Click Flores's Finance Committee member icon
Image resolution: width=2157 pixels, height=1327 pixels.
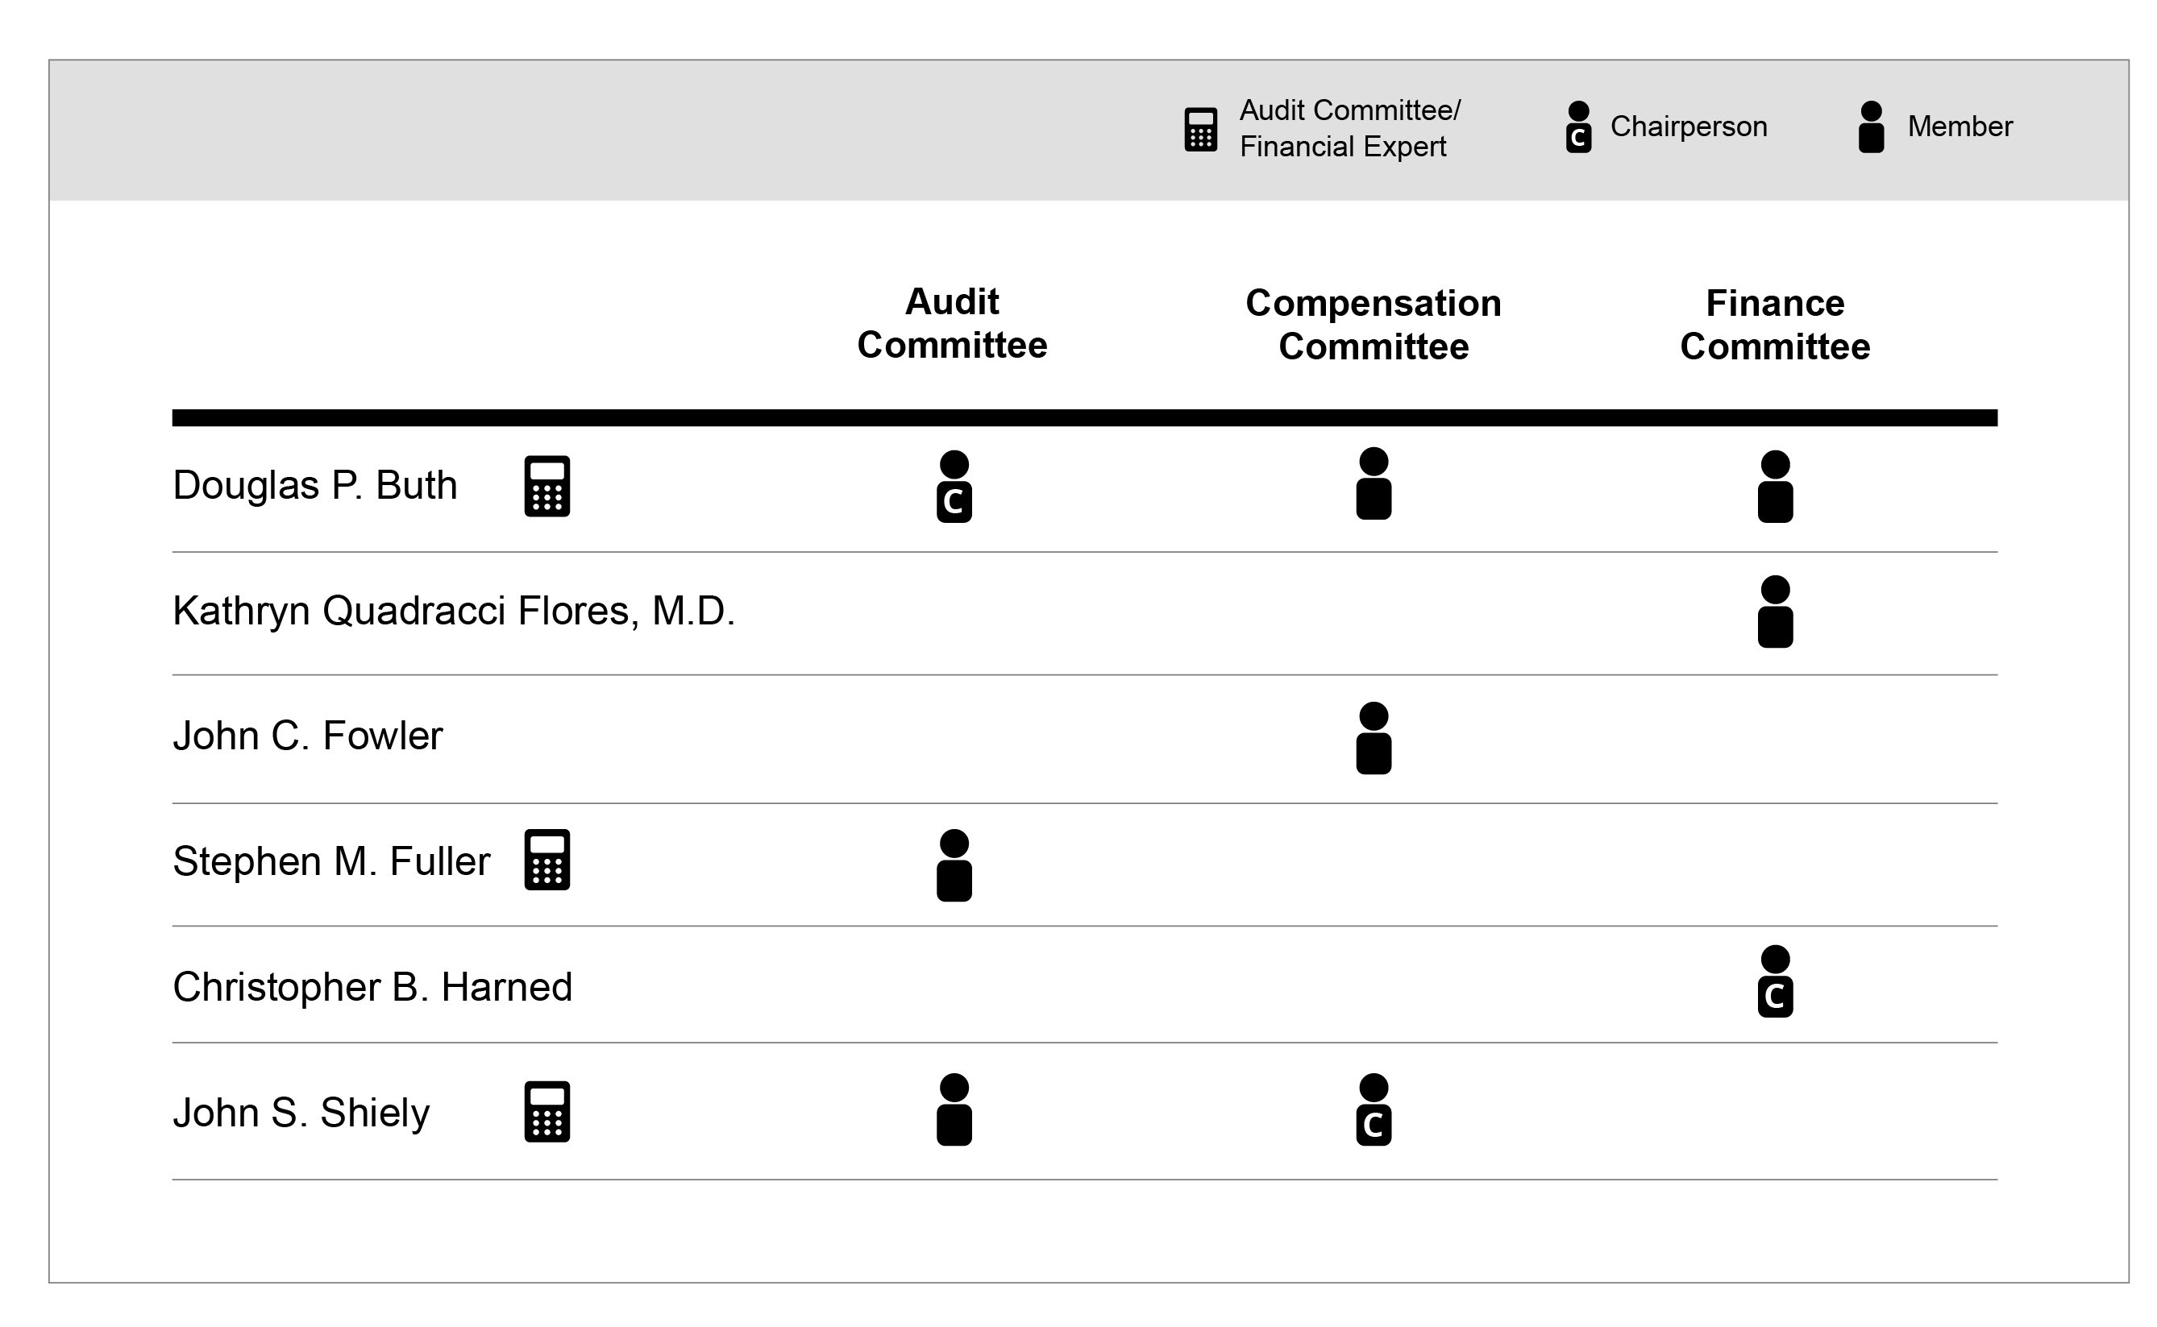point(1775,612)
